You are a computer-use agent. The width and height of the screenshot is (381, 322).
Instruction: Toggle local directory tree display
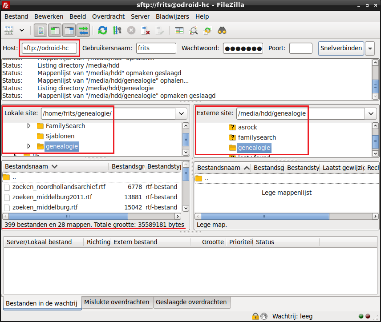point(55,31)
